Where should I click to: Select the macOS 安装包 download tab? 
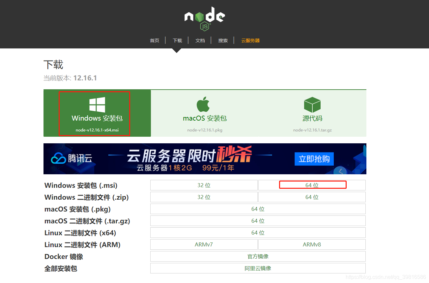tap(205, 113)
